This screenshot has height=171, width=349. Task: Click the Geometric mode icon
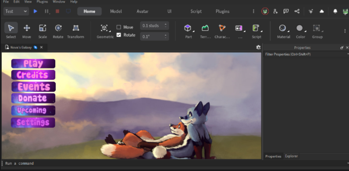104,28
